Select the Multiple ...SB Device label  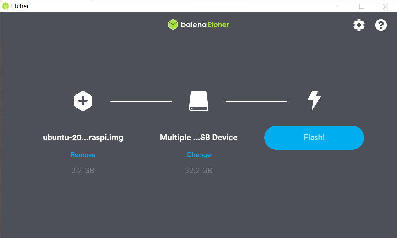[x=199, y=138]
